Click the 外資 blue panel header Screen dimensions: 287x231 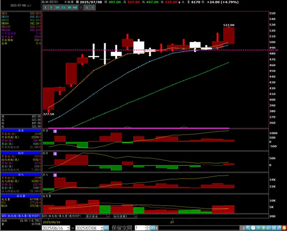(21, 131)
